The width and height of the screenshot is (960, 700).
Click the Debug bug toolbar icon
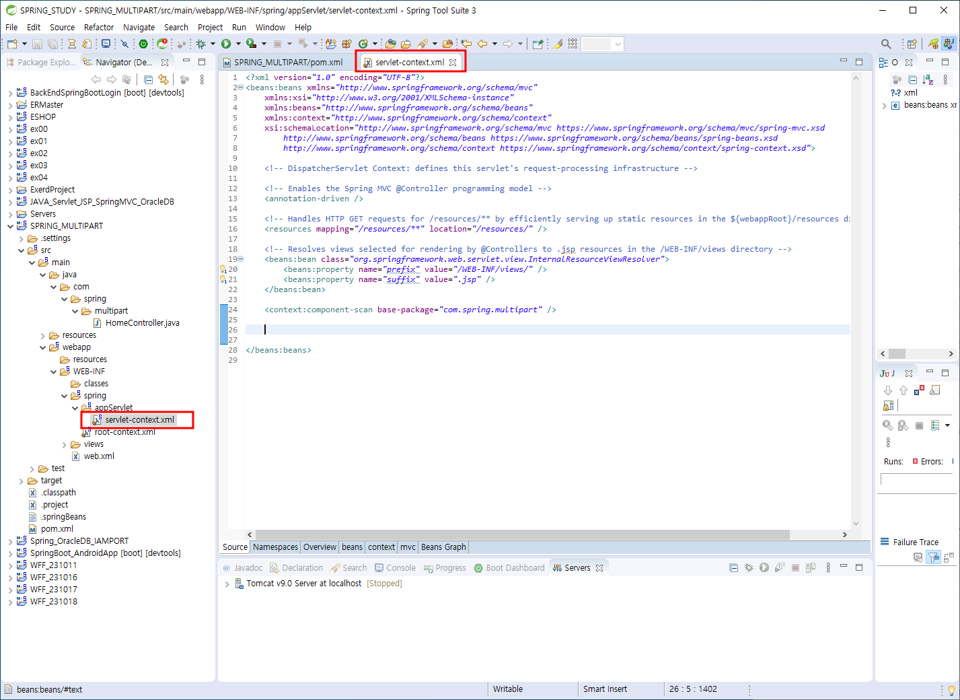pyautogui.click(x=200, y=44)
